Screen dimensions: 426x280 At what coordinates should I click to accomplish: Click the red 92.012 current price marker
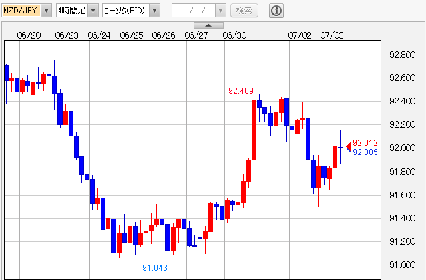(365, 142)
